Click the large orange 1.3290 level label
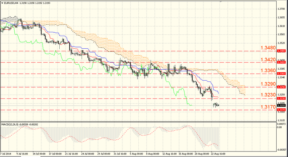Viewport: 288px width, 157px height. click(x=268, y=84)
